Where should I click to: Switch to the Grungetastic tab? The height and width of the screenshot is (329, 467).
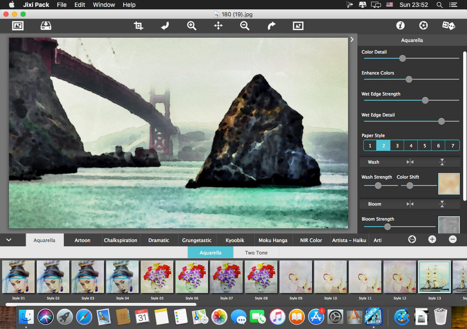(197, 240)
